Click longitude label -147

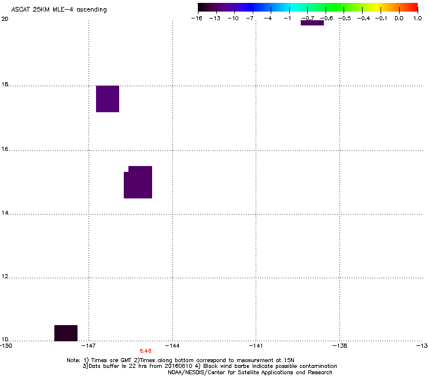[x=88, y=346]
